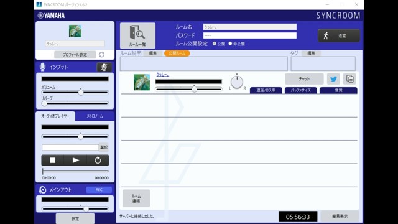
Task: Click the L/R pan knob
Action: (x=237, y=82)
